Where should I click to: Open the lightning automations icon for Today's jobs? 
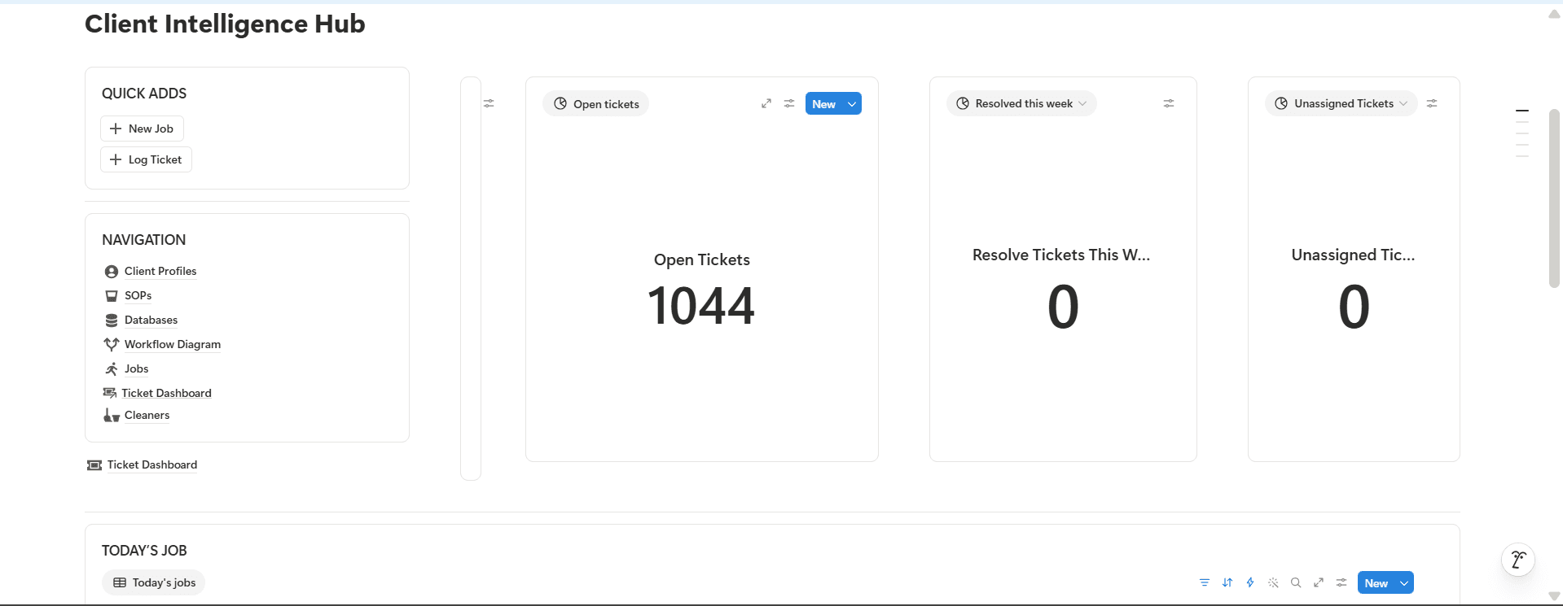point(1250,582)
